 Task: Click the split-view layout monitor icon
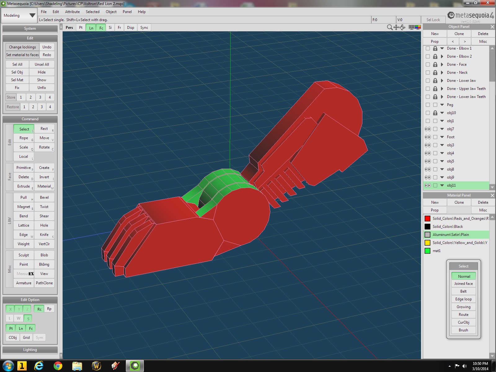pos(411,27)
